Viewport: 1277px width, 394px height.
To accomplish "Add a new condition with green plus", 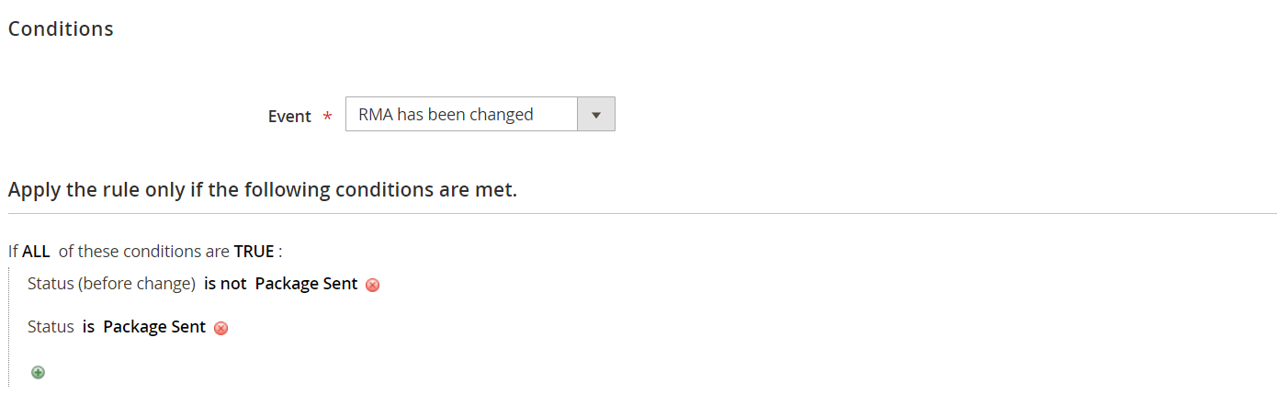I will point(38,372).
